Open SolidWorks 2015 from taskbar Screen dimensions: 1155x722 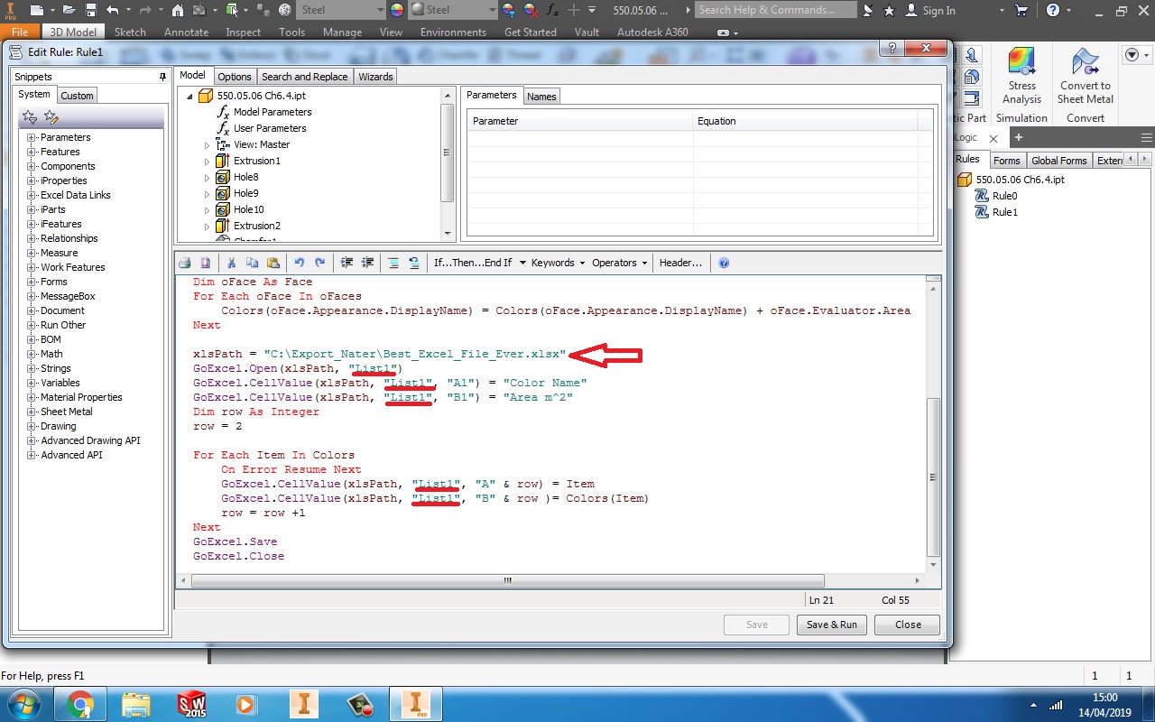pyautogui.click(x=191, y=704)
